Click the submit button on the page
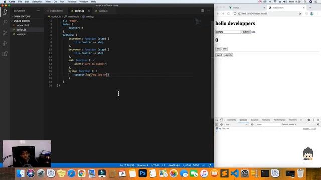The height and width of the screenshot is (180, 321). tap(246, 32)
